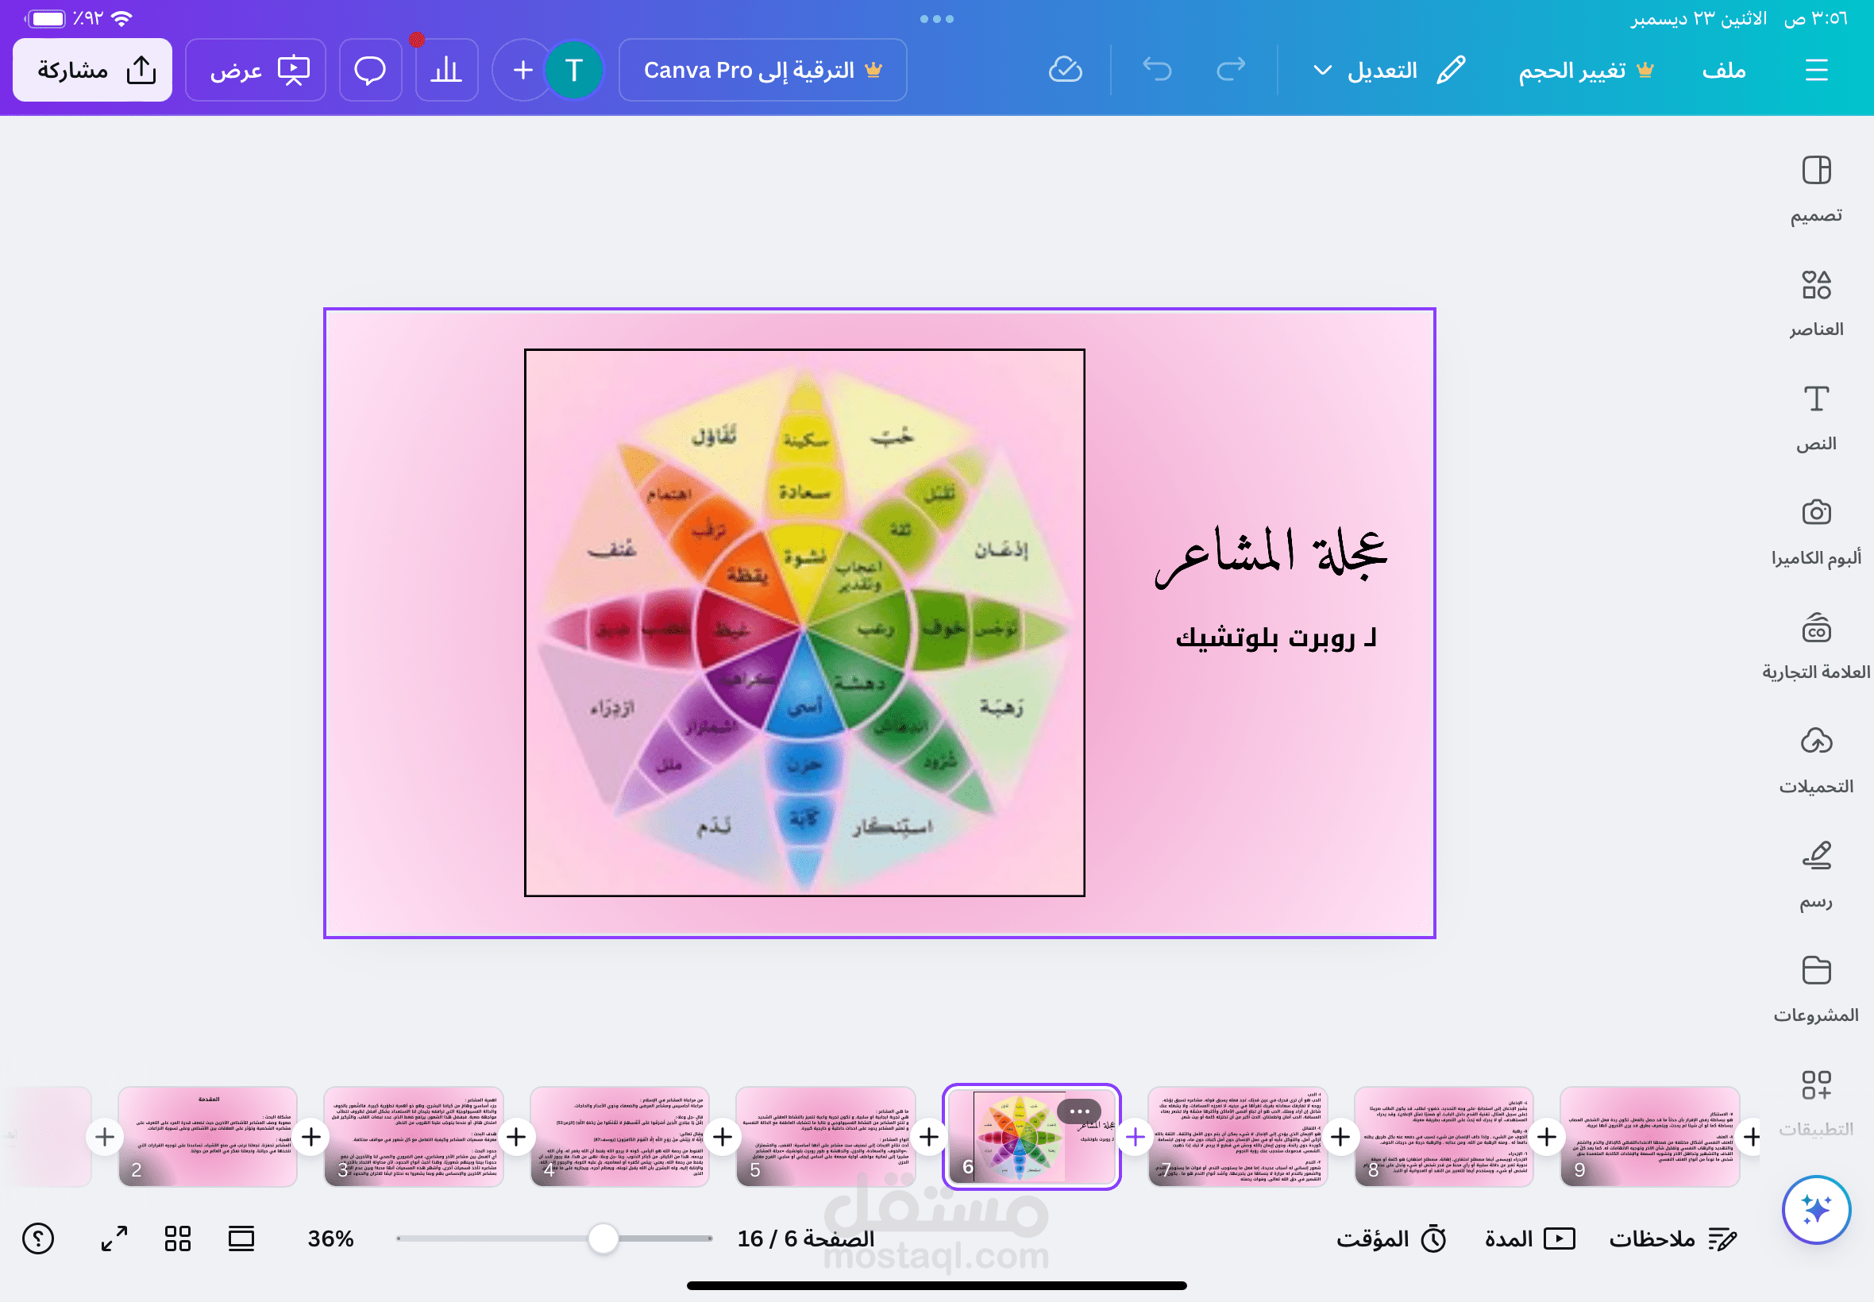Tap the battery indicator in status bar
Viewport: 1874px width, 1302px height.
[47, 18]
